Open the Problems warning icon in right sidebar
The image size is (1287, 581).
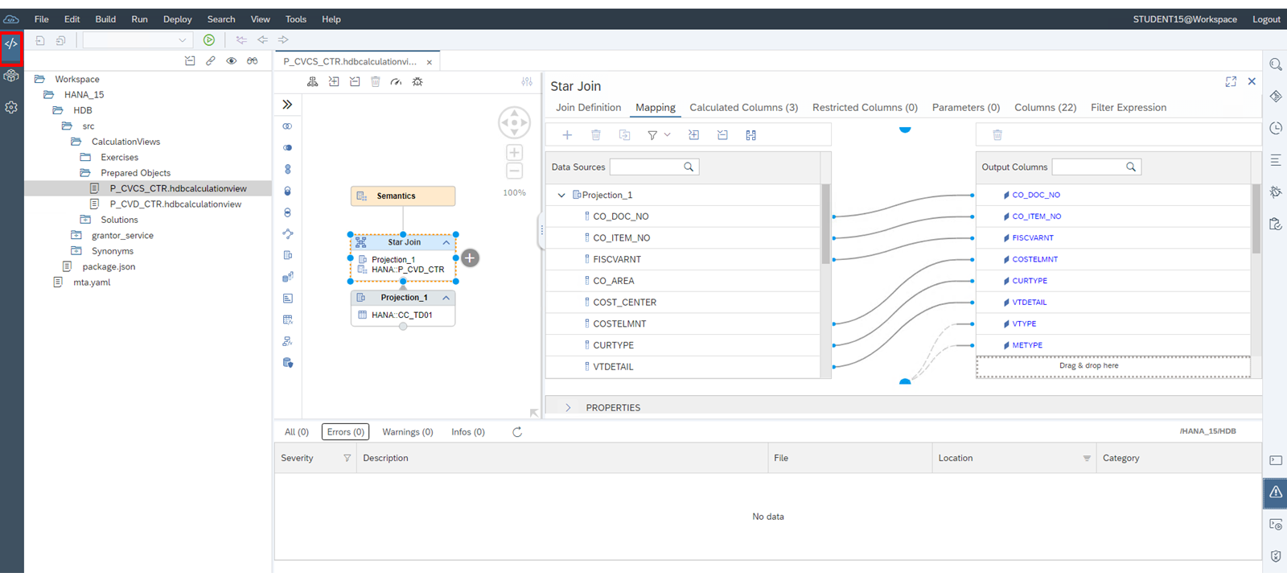(1276, 492)
